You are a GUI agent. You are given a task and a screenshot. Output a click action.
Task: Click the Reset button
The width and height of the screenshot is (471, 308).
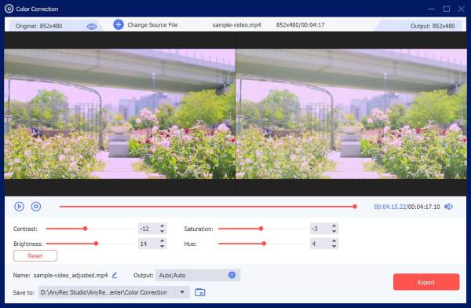(35, 255)
